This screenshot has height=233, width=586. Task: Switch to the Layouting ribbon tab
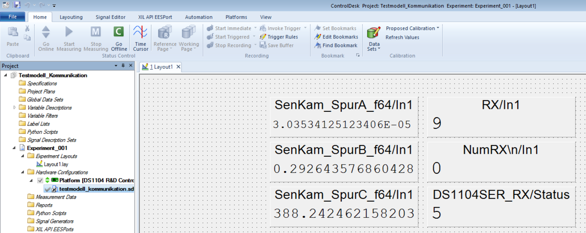tap(71, 17)
